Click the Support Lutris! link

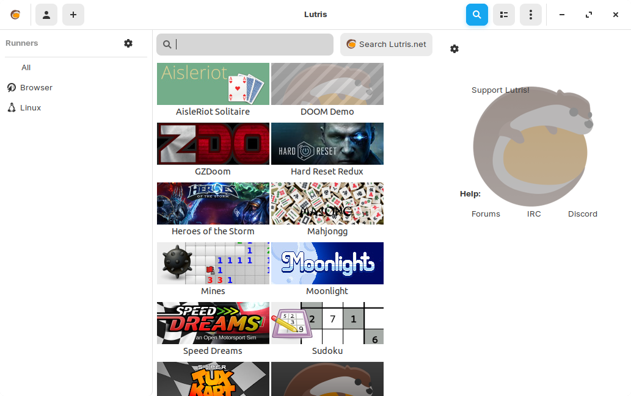click(x=500, y=90)
